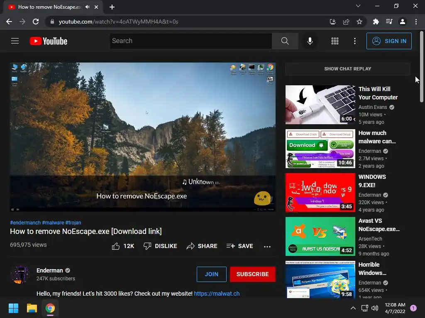Go to YouTube home via logo
Screen dimensions: 425x318
(x=49, y=41)
